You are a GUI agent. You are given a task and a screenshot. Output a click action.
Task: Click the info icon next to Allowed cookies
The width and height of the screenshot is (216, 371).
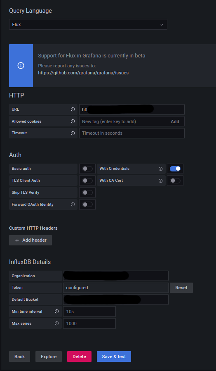tap(73, 121)
